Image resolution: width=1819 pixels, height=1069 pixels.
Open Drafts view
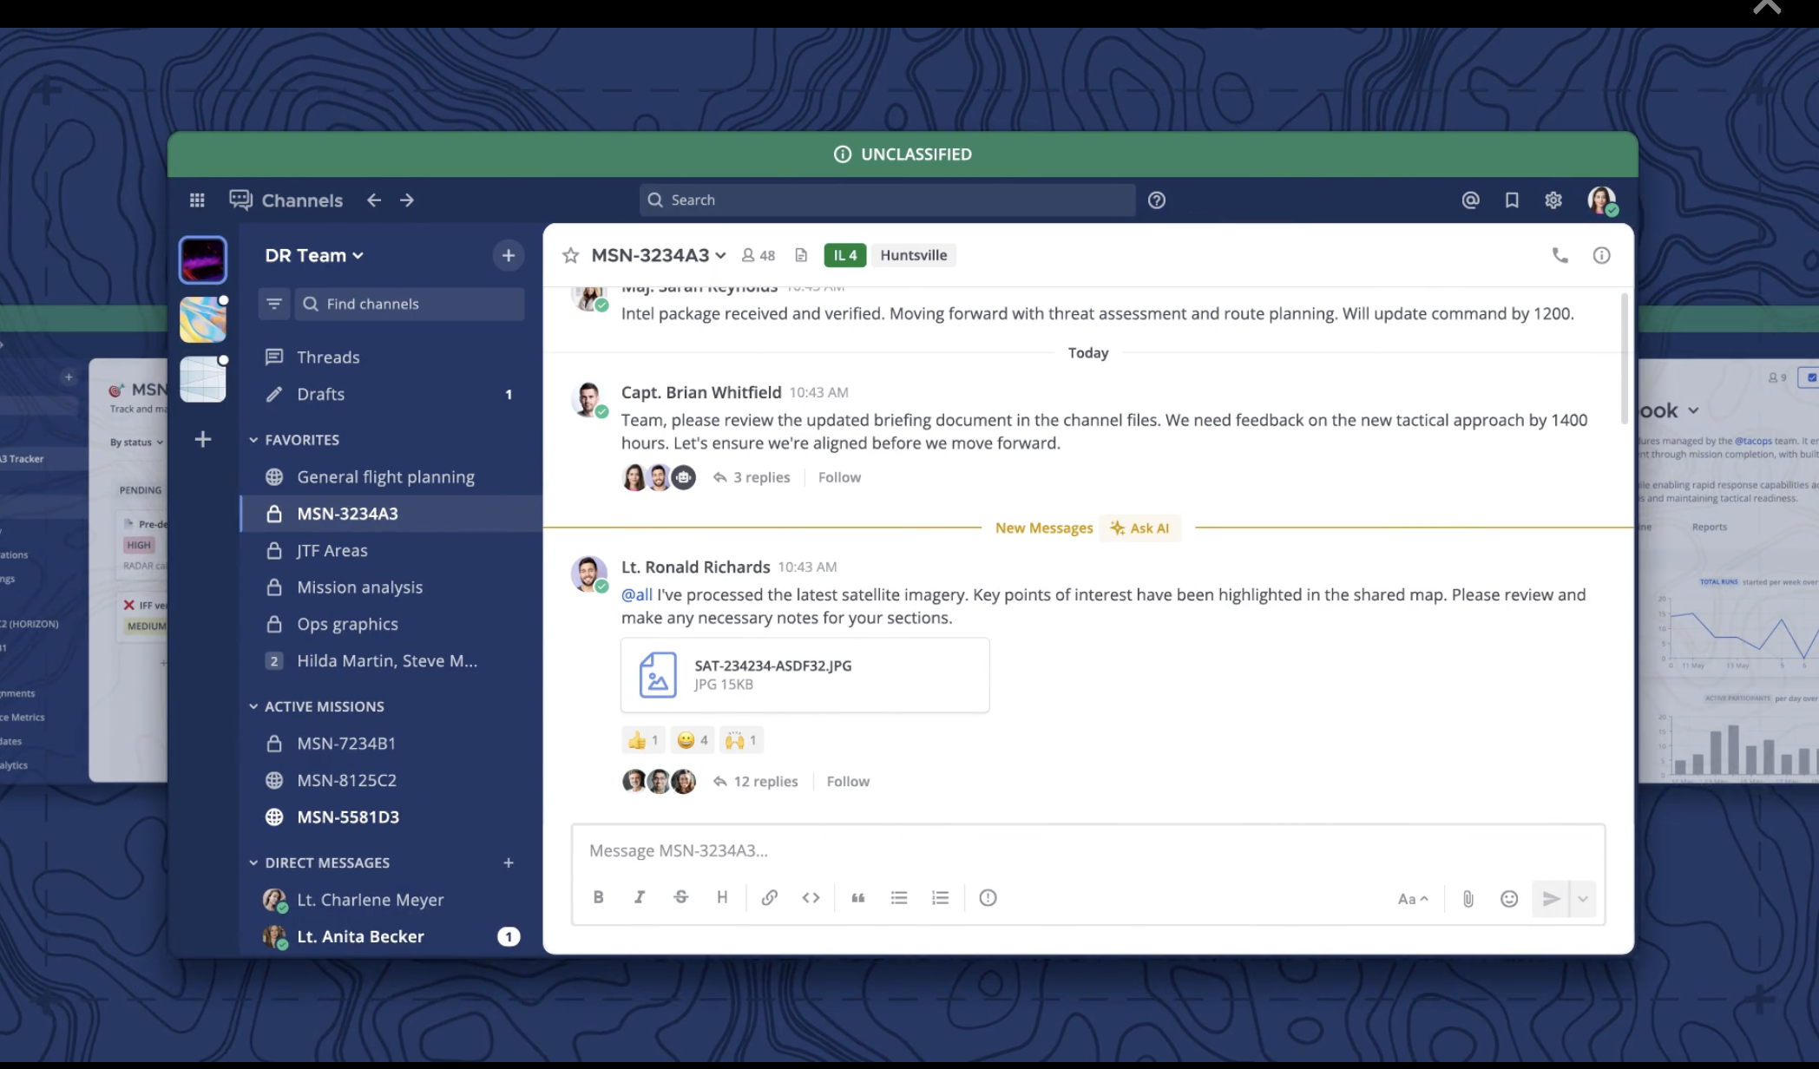tap(391, 394)
